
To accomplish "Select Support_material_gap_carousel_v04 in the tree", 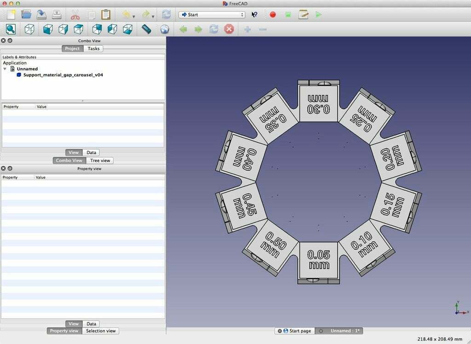I will tap(63, 75).
